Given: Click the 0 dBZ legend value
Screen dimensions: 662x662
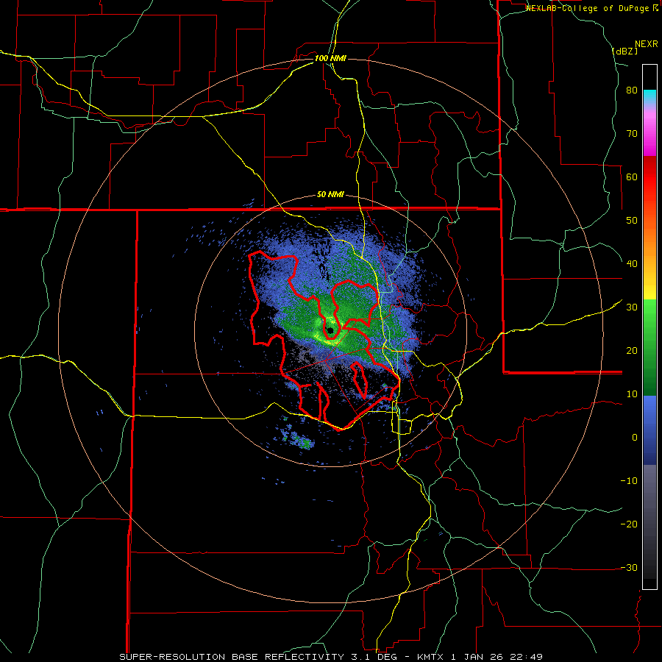Looking at the screenshot, I should 635,438.
